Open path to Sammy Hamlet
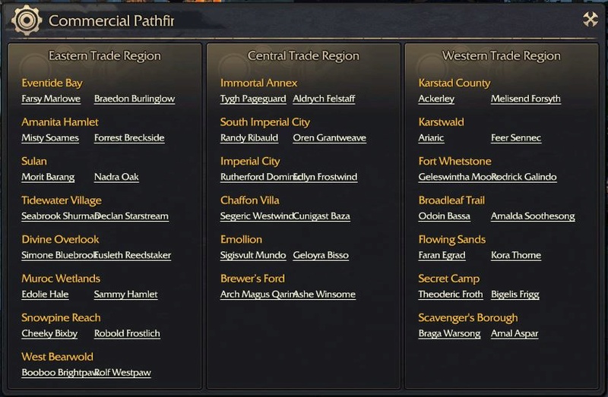Viewport: 608px width, 397px height. (x=125, y=295)
